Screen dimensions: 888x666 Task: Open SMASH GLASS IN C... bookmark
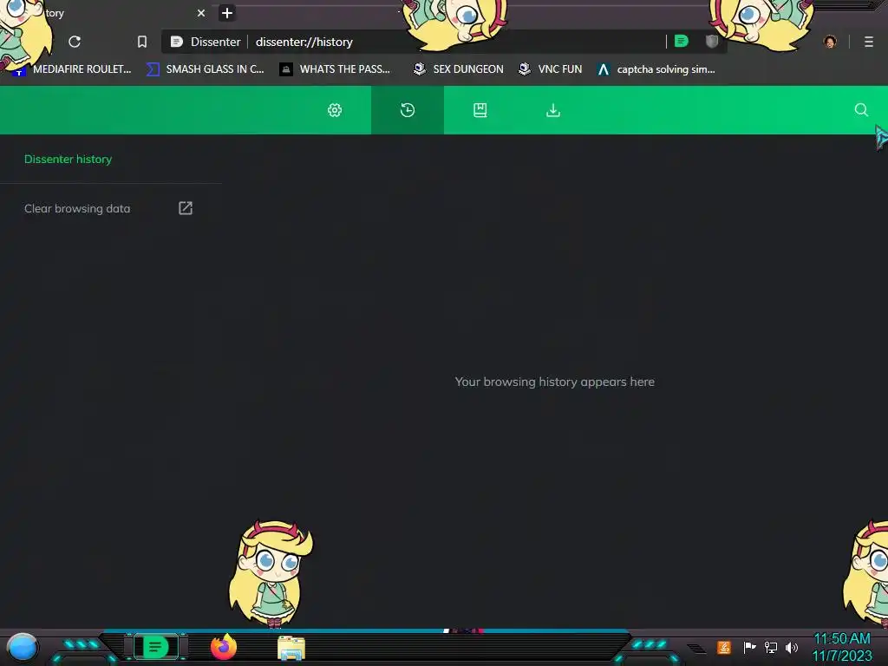206,69
